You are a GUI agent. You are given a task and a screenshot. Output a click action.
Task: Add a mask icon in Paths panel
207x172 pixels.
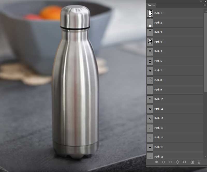(x=184, y=162)
